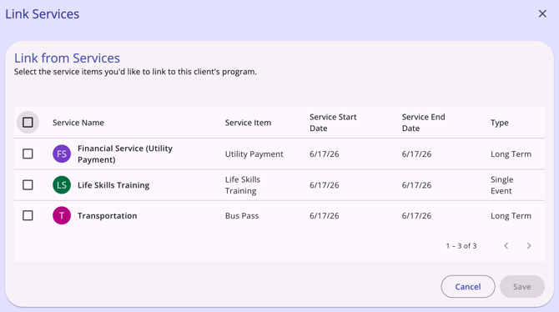559x312 pixels.
Task: Click the Service End Date column header
Action: point(424,123)
